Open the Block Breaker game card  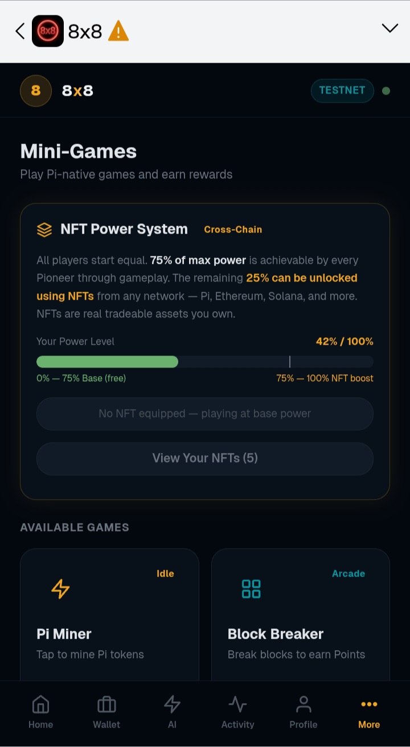pyautogui.click(x=301, y=614)
